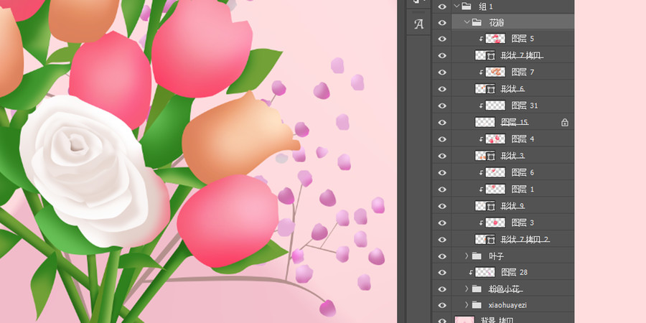Click the lock icon on 图层 15
This screenshot has height=323, width=646.
[x=565, y=122]
